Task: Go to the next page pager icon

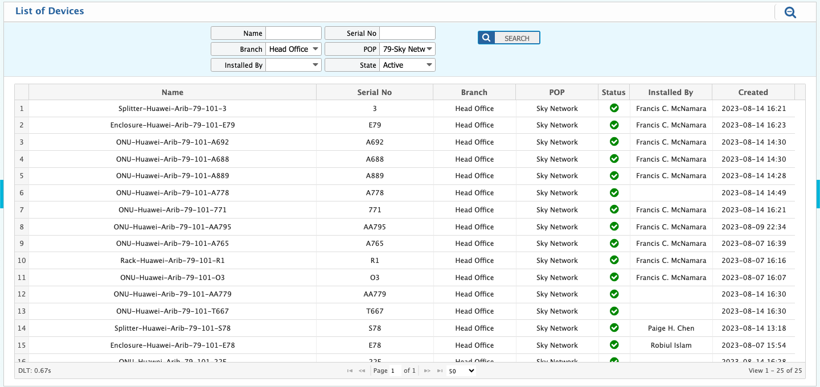Action: pyautogui.click(x=427, y=371)
